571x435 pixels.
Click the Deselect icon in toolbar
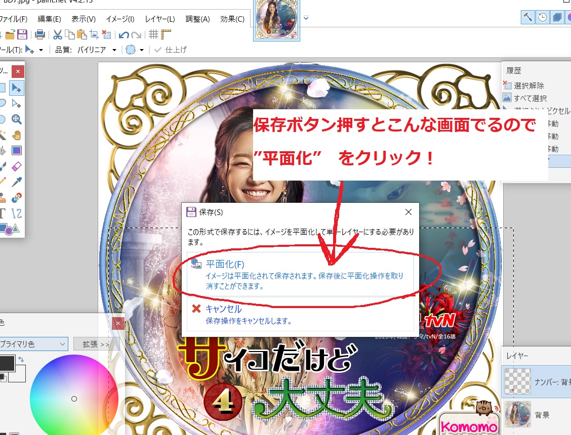(x=106, y=34)
